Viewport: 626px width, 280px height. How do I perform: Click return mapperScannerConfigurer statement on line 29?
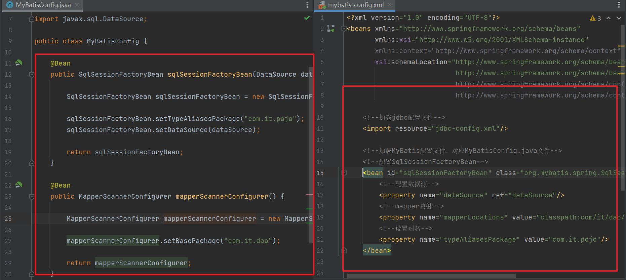click(x=129, y=263)
